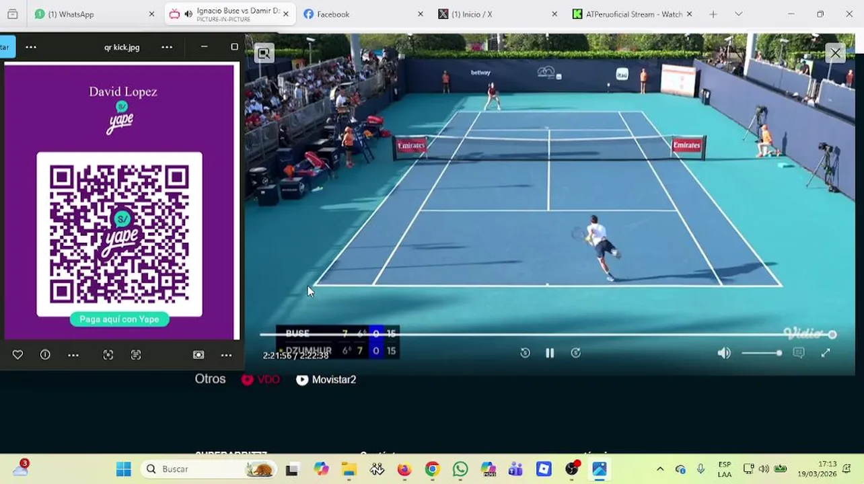The image size is (864, 484).
Task: Show hidden system tray icons
Action: [x=660, y=469]
